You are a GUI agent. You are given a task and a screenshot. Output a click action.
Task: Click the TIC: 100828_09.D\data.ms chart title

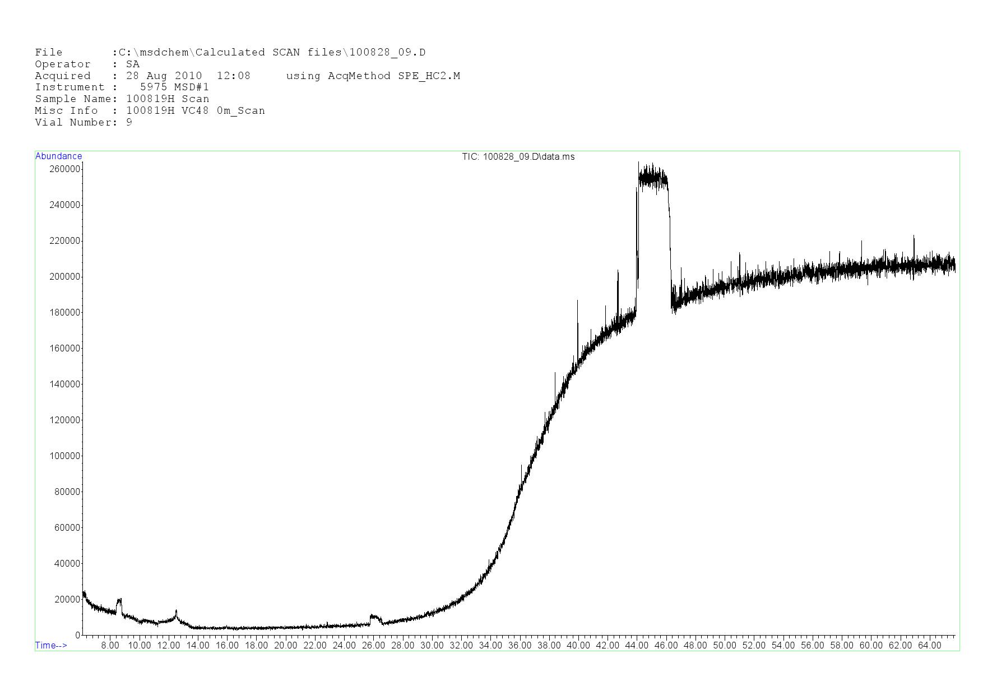click(518, 157)
